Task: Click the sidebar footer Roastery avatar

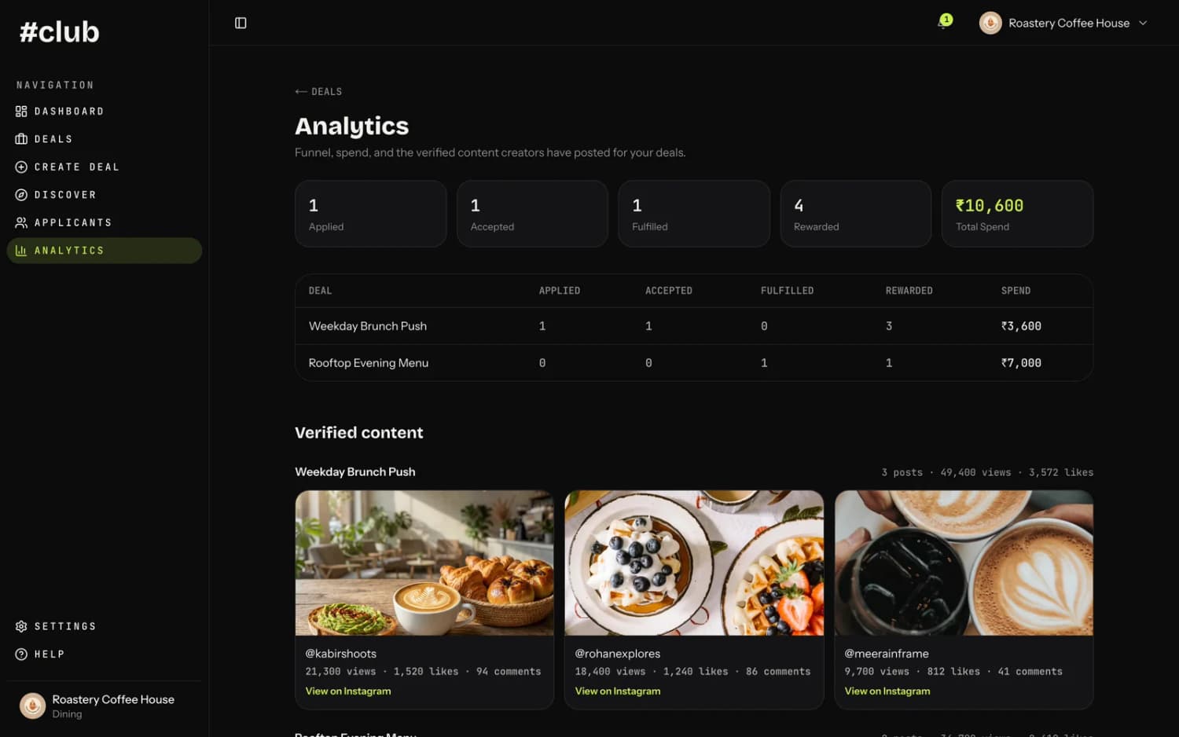Action: (x=32, y=706)
